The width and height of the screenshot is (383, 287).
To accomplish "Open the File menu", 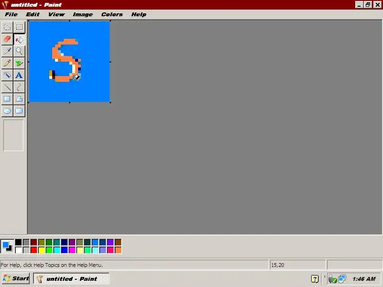I will (x=11, y=14).
